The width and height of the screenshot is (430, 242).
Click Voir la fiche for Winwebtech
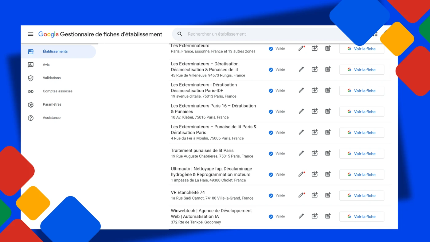pyautogui.click(x=362, y=217)
